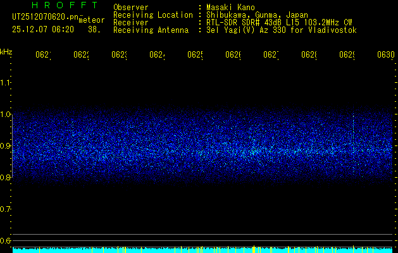Click the 0625 time axis label
398x253 pixels.
195,55
